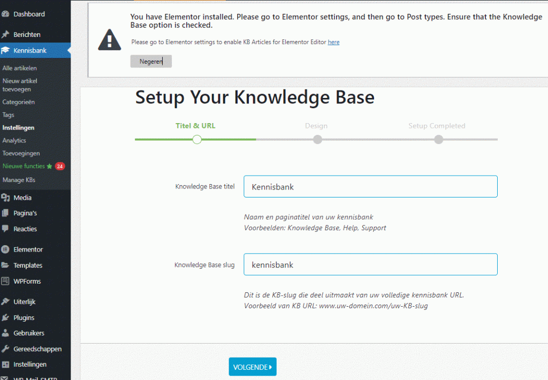Image resolution: width=548 pixels, height=380 pixels.
Task: Select Nieuw artikel toevoegen submenu
Action: coord(20,85)
